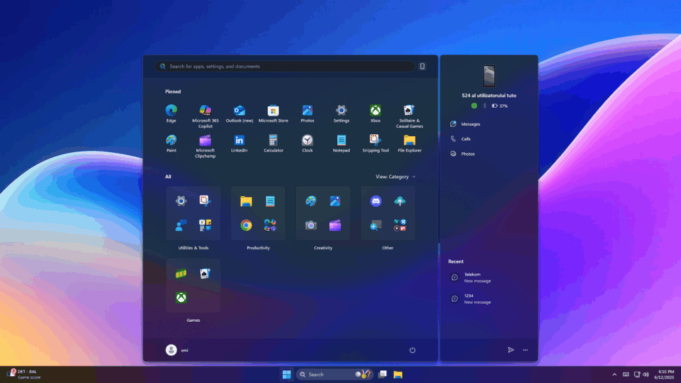Open the volume control in the tray
Image resolution: width=681 pixels, height=383 pixels.
point(646,374)
